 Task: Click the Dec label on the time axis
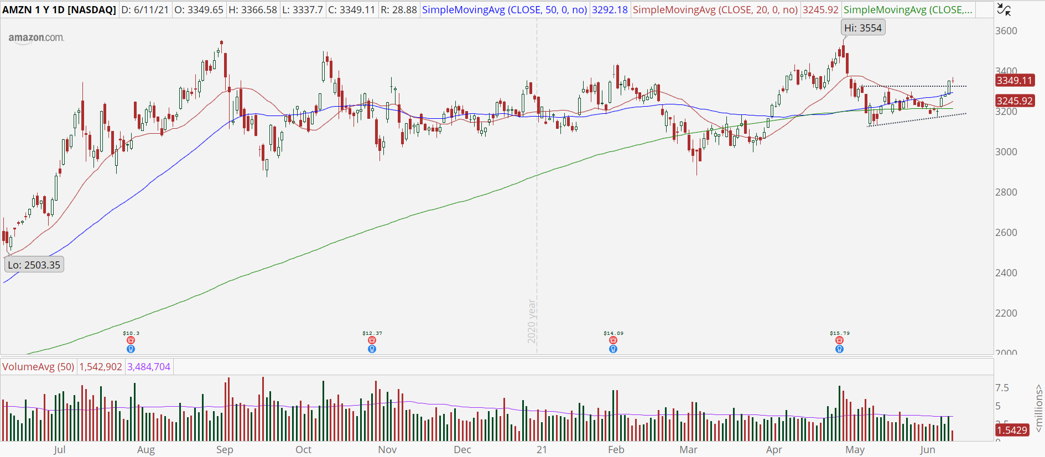[x=462, y=450]
